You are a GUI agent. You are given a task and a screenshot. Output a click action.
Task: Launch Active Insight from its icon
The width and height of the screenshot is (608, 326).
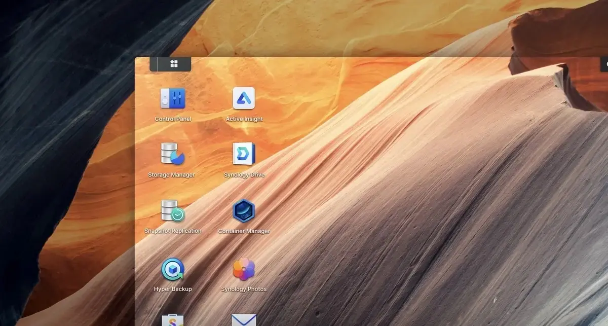244,98
